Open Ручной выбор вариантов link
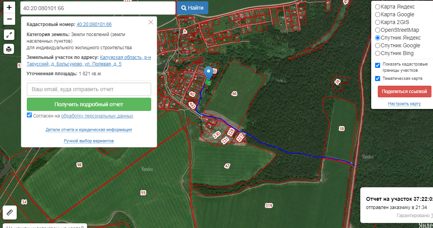433x228 pixels. pos(89,141)
